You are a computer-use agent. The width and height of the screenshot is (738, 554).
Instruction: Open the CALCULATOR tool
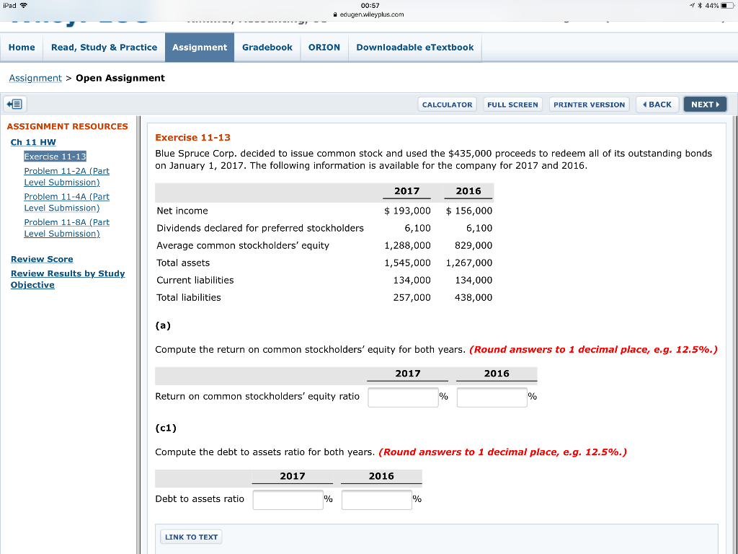tap(447, 104)
